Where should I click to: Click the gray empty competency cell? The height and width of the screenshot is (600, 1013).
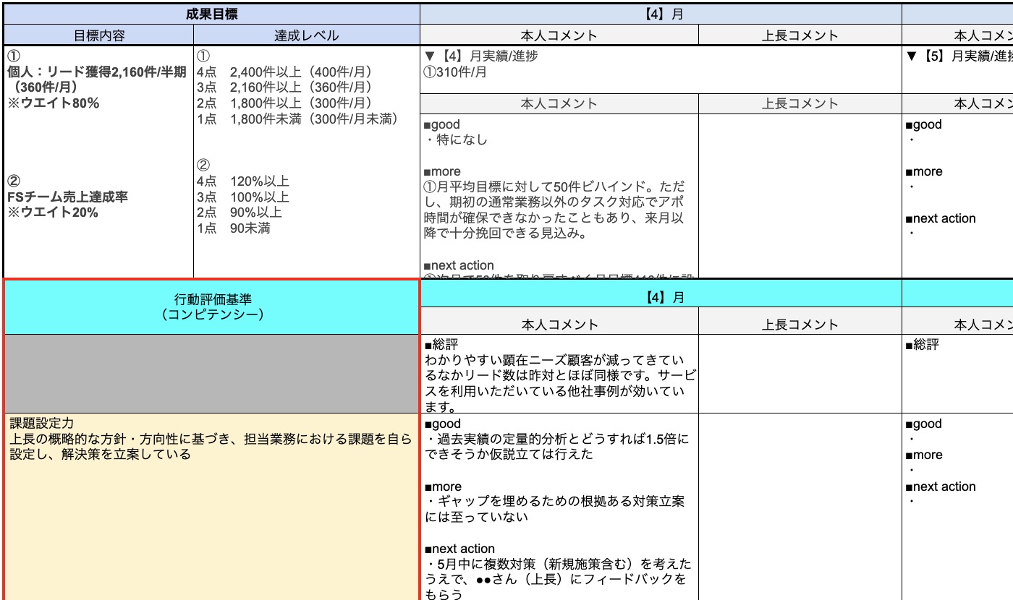pyautogui.click(x=209, y=372)
